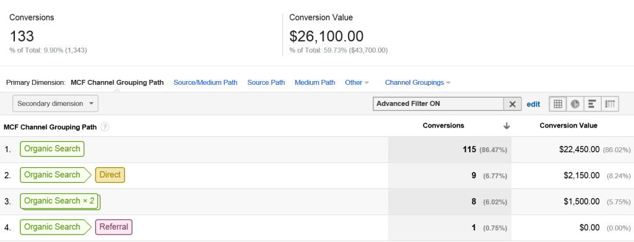Viewport: 634px width, 242px height.
Task: Click the total Conversion Value $26,100.00
Action: (326, 37)
